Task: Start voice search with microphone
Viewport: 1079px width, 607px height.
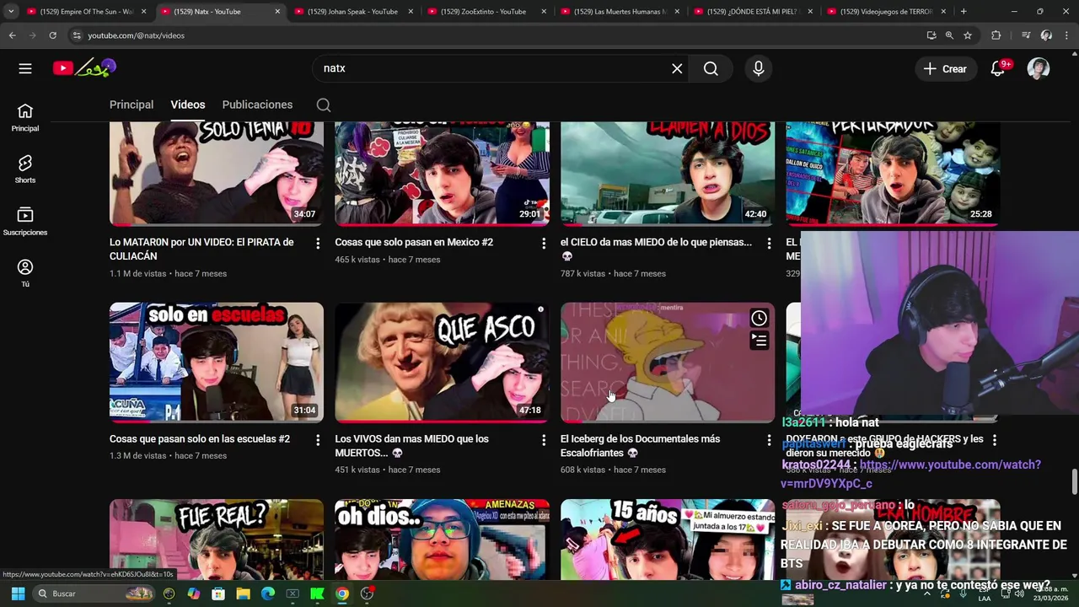Action: [758, 68]
